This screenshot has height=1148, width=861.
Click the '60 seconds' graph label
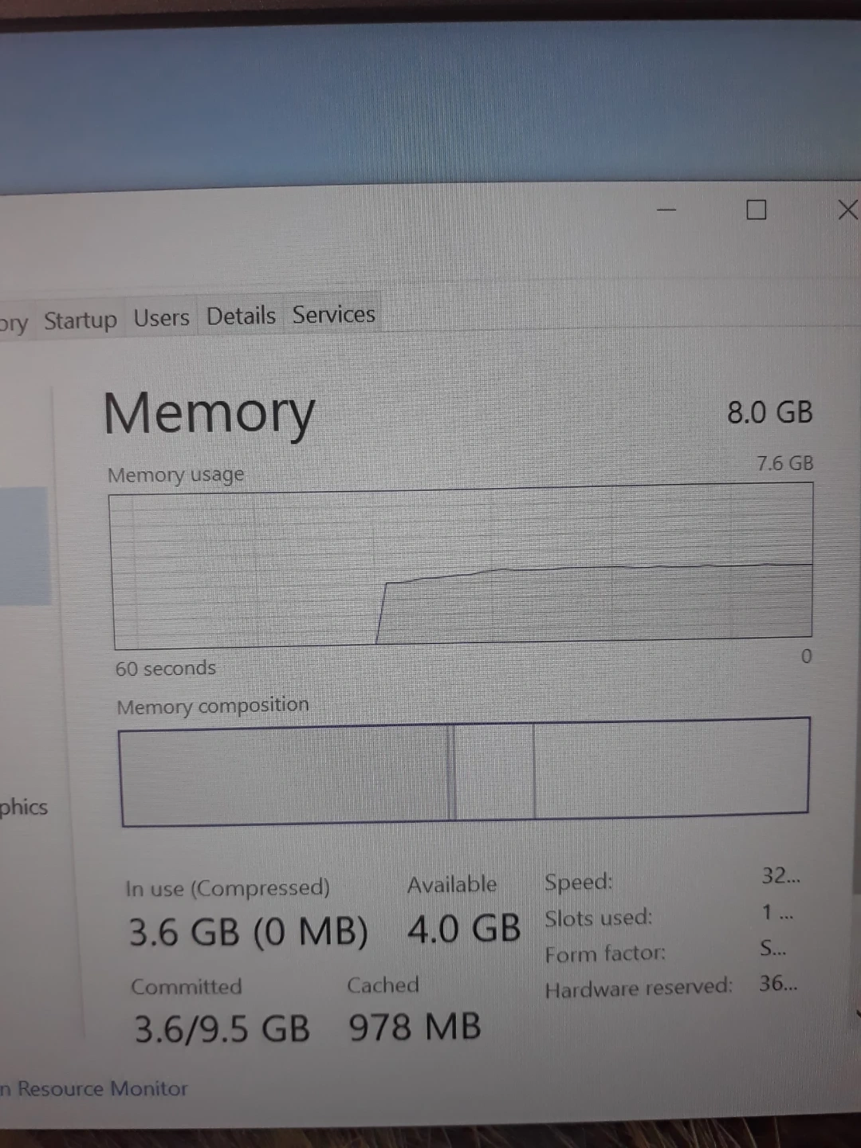pyautogui.click(x=165, y=668)
